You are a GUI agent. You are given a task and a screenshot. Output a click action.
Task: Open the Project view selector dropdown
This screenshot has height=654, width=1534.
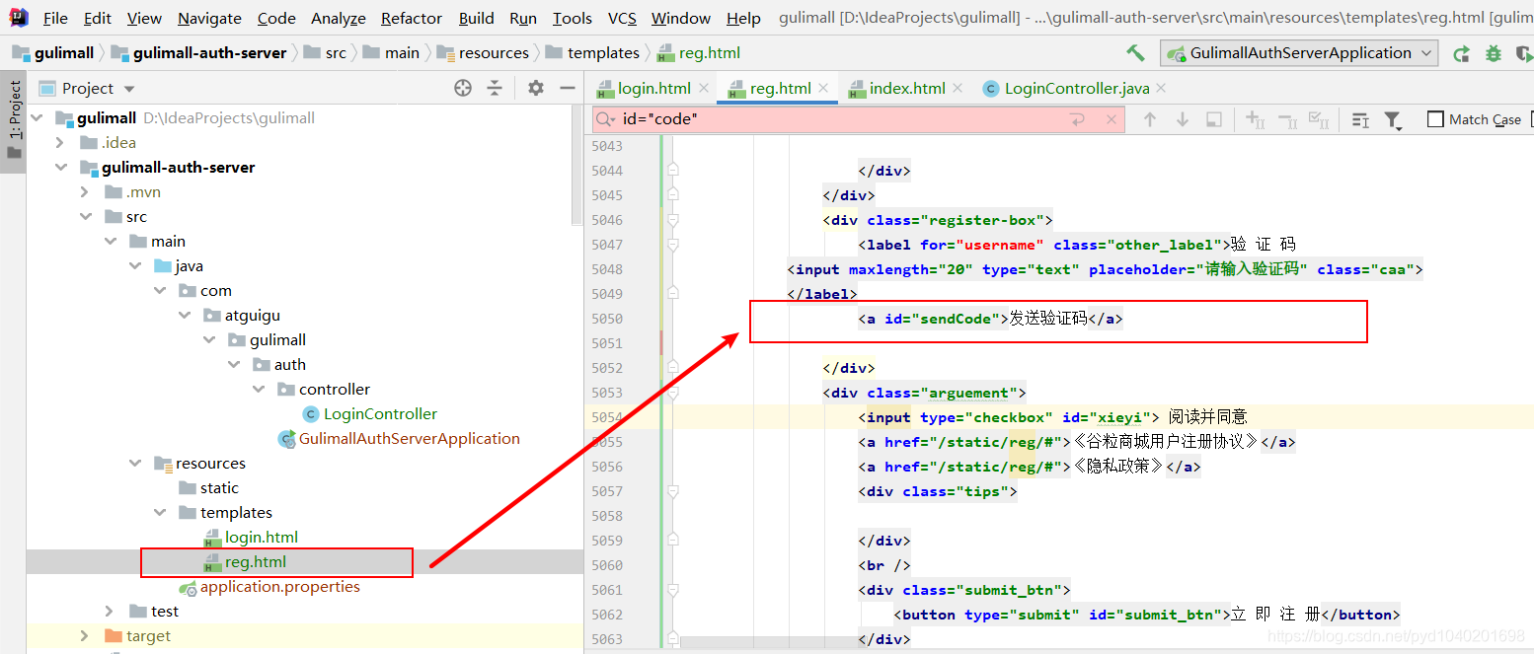point(87,88)
